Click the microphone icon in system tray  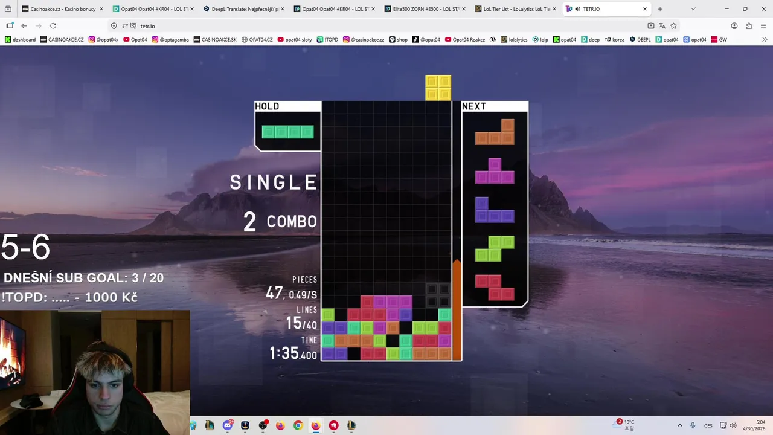click(x=693, y=425)
